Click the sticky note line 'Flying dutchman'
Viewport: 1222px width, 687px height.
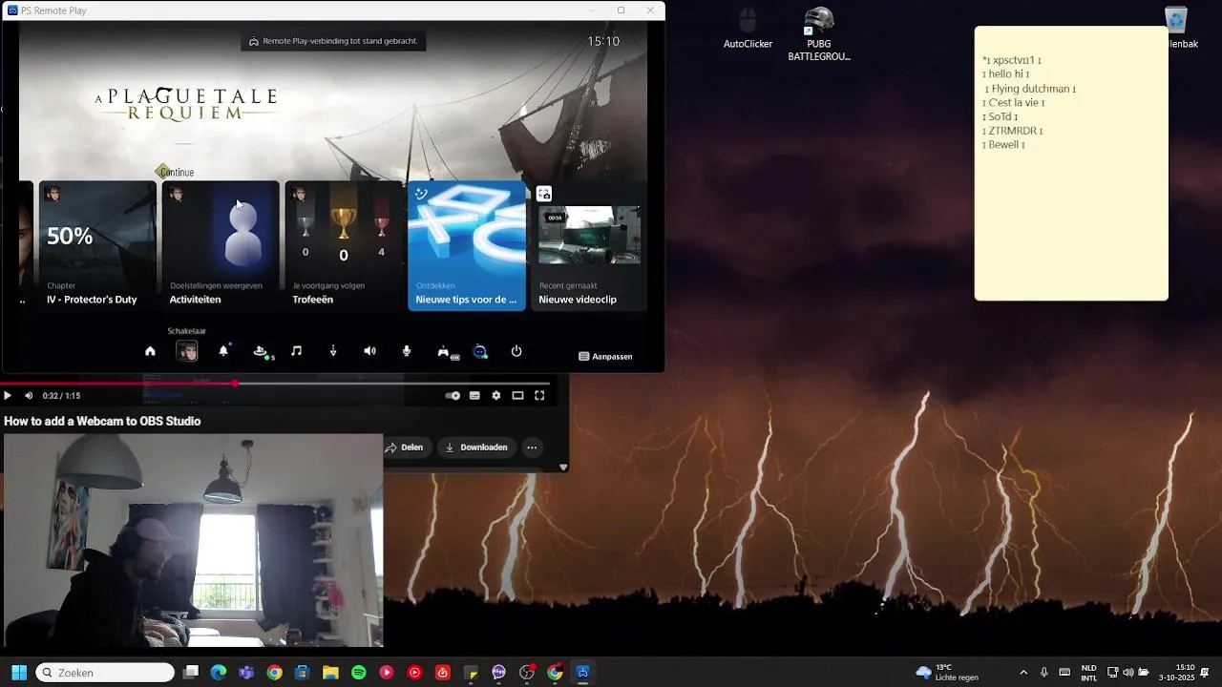coord(1030,89)
